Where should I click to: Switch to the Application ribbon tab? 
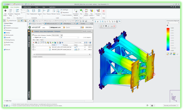pos(52,7)
